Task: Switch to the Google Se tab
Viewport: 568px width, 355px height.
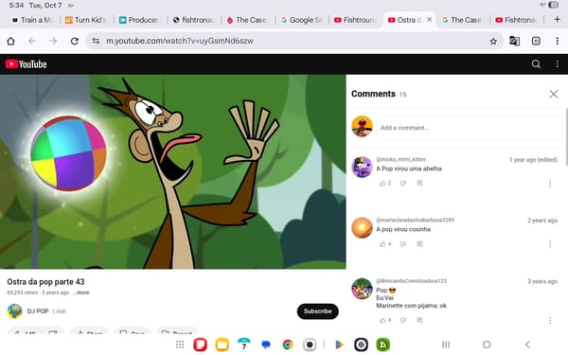Action: (301, 20)
